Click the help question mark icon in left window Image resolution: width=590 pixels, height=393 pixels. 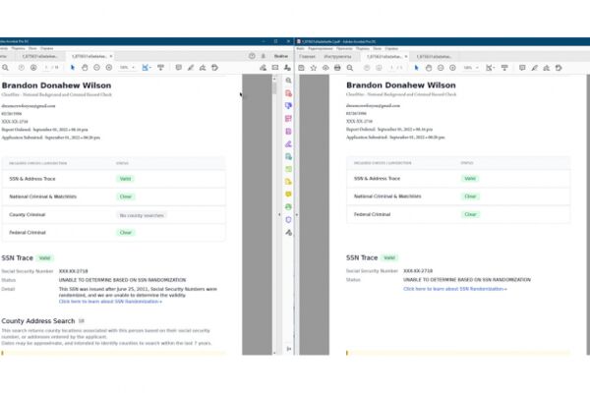pos(252,56)
